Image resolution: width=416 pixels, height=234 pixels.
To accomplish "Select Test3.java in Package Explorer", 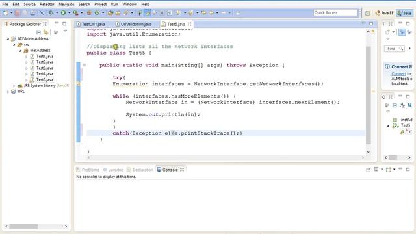I will click(x=45, y=68).
